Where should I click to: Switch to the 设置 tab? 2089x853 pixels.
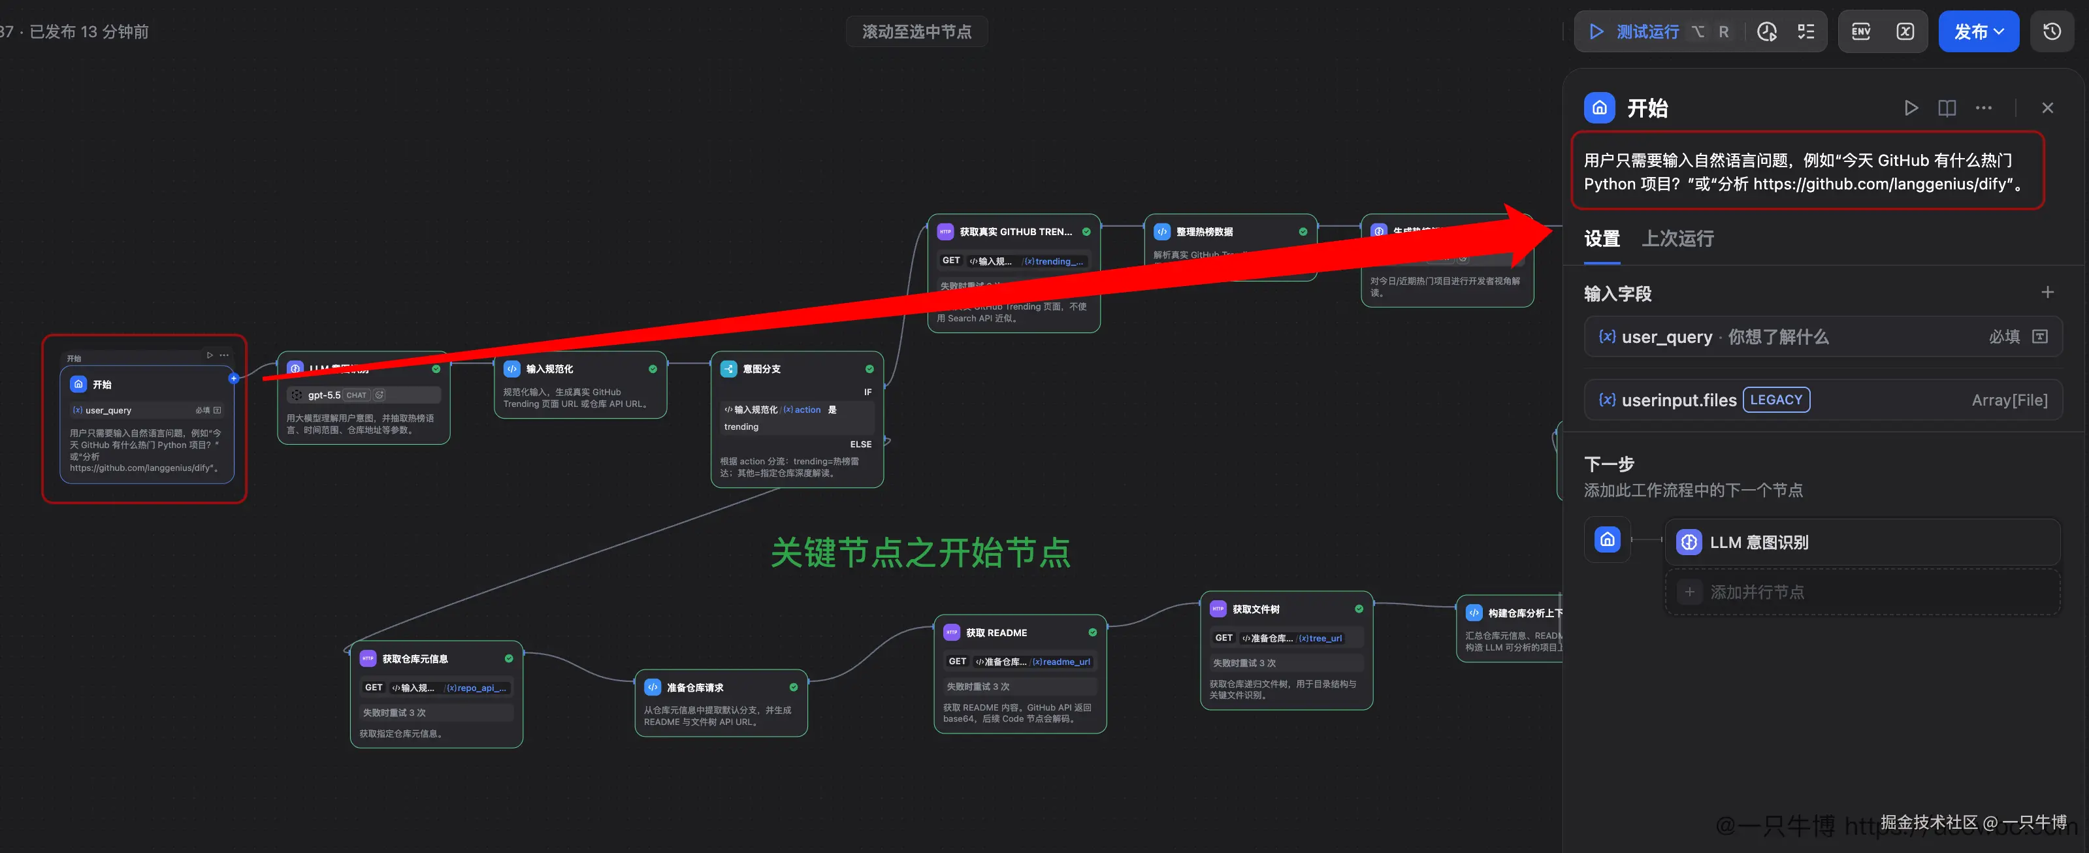[1602, 238]
